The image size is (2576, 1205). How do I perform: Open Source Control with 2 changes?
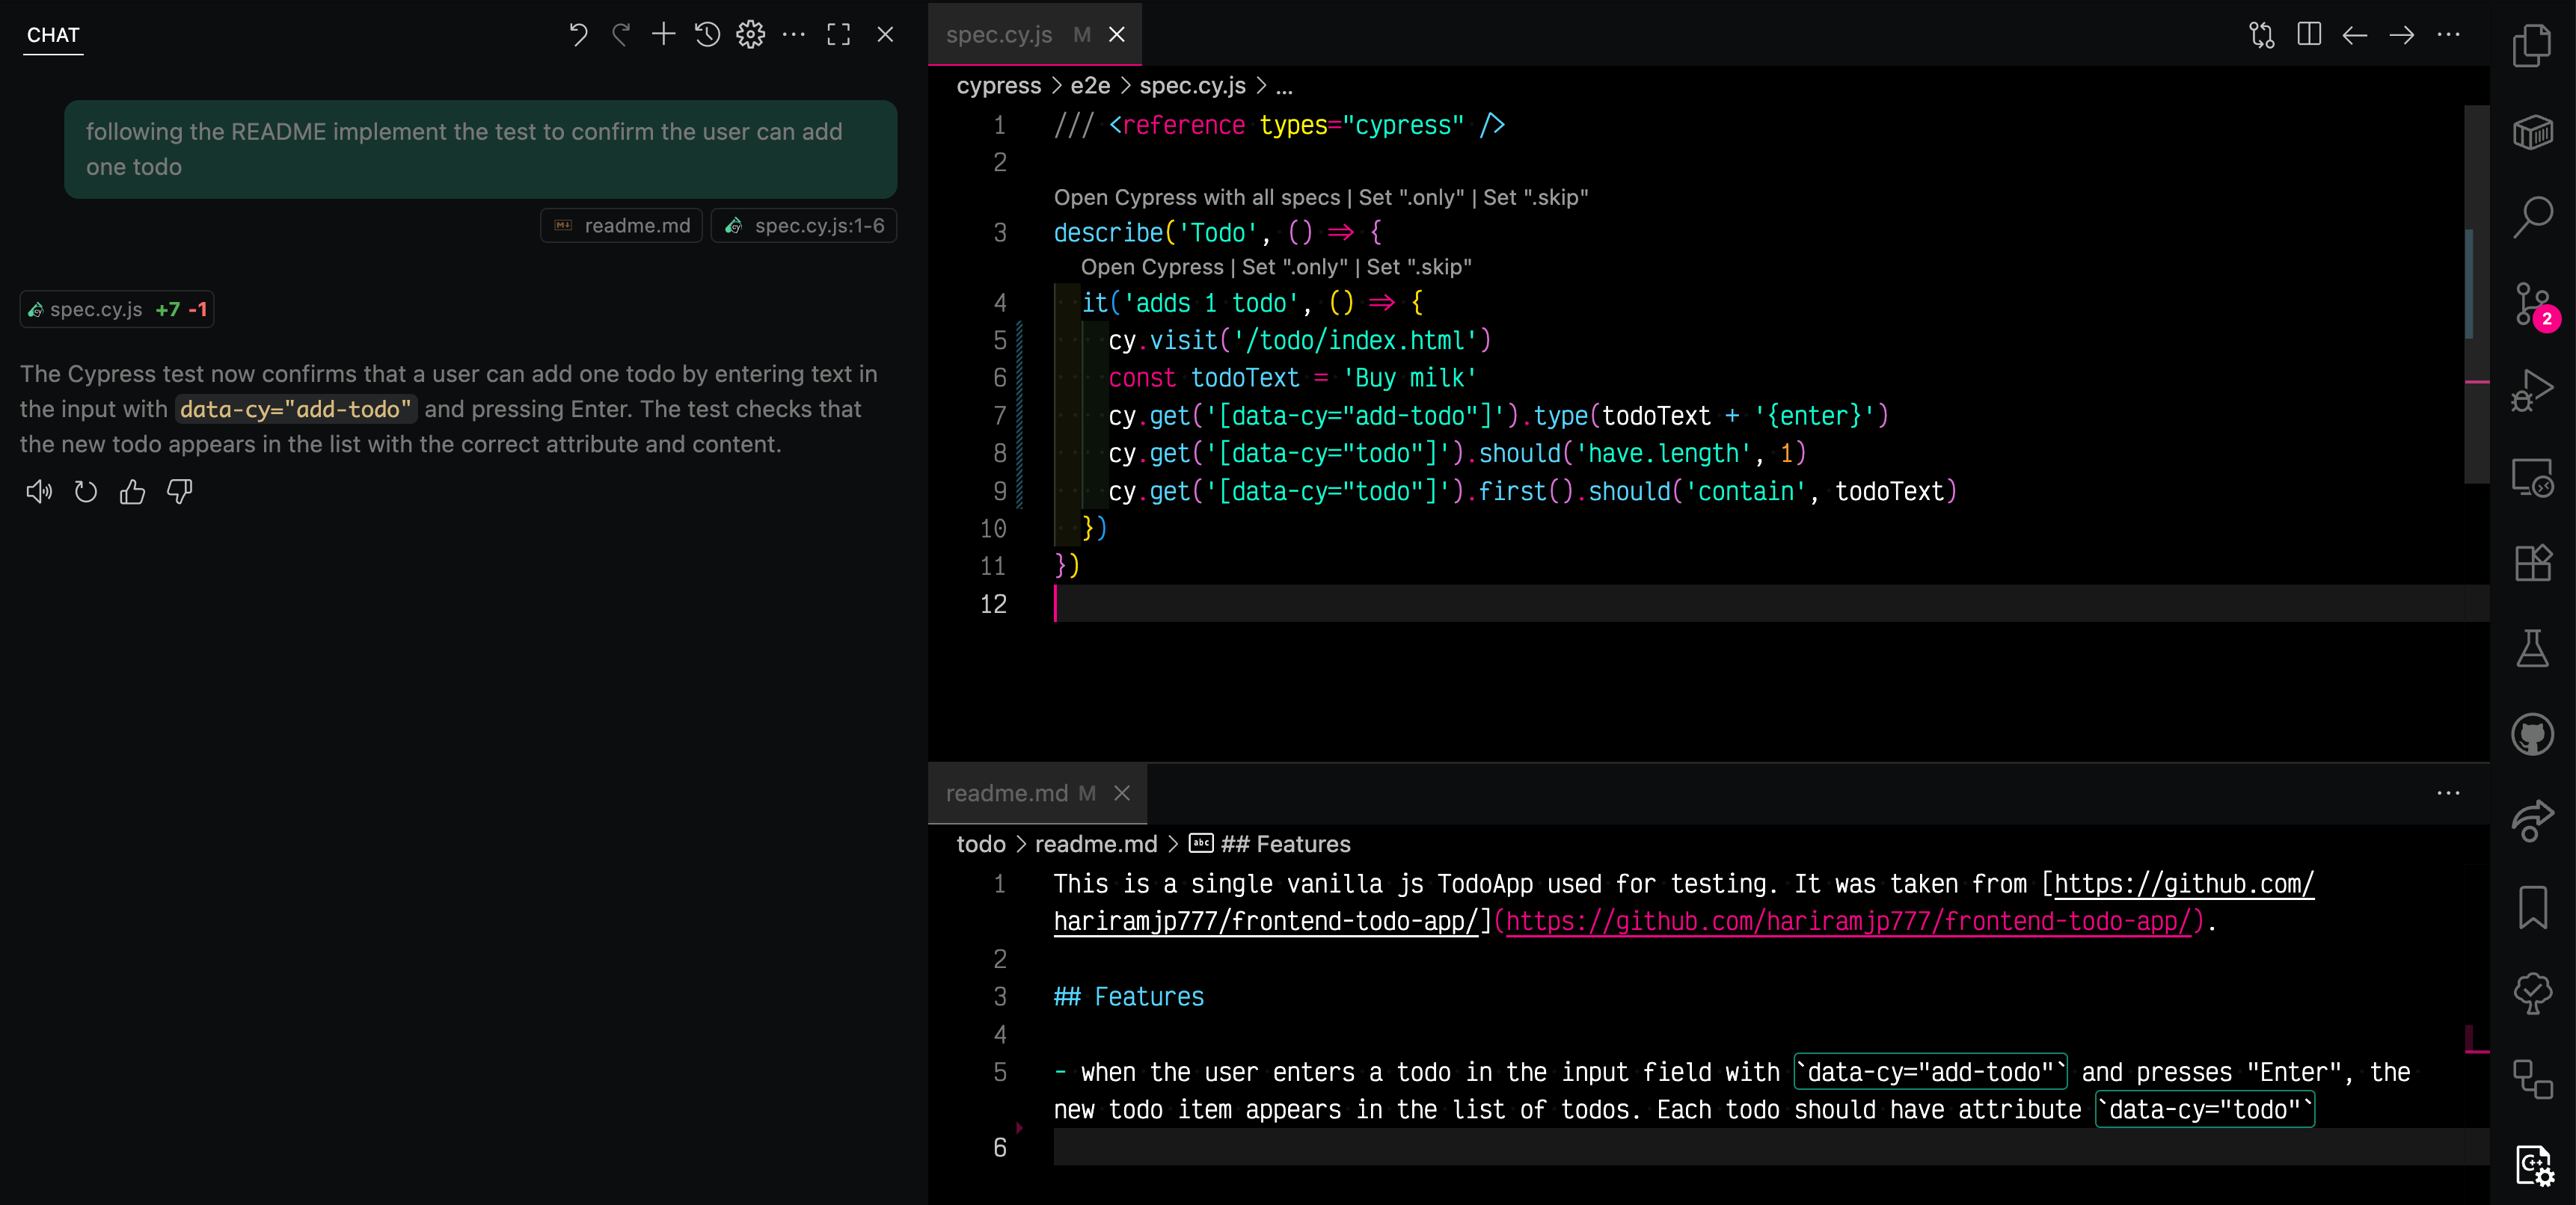click(2532, 303)
